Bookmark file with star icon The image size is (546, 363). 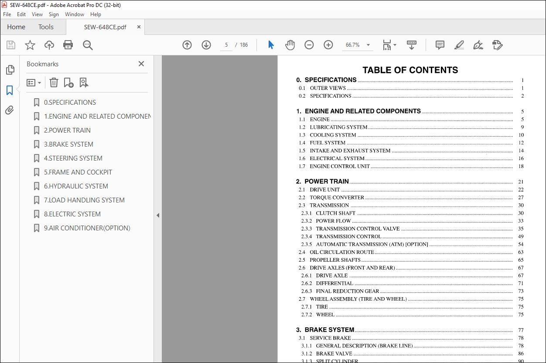(30, 45)
